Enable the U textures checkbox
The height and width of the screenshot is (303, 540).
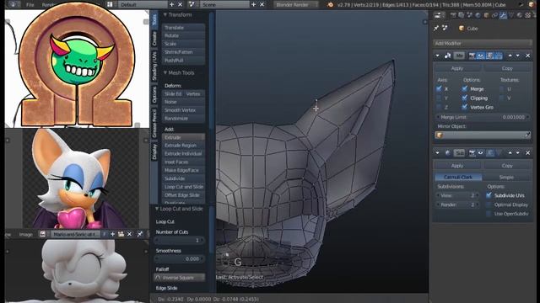pos(502,89)
